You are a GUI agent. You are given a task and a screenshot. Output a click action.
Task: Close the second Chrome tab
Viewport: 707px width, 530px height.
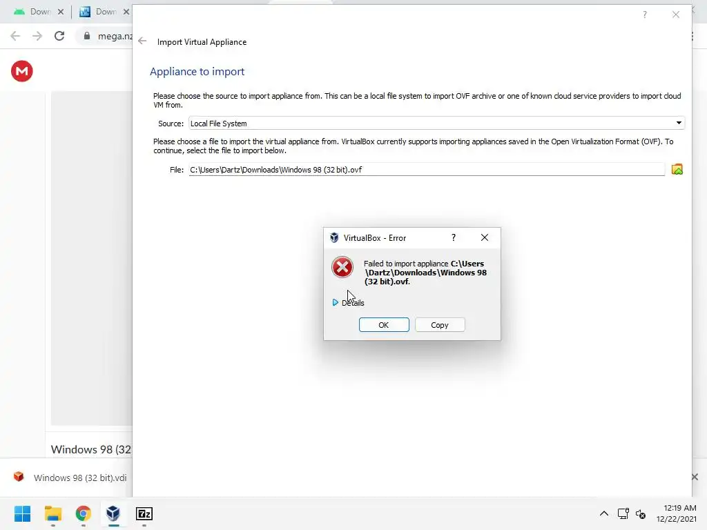tap(126, 12)
